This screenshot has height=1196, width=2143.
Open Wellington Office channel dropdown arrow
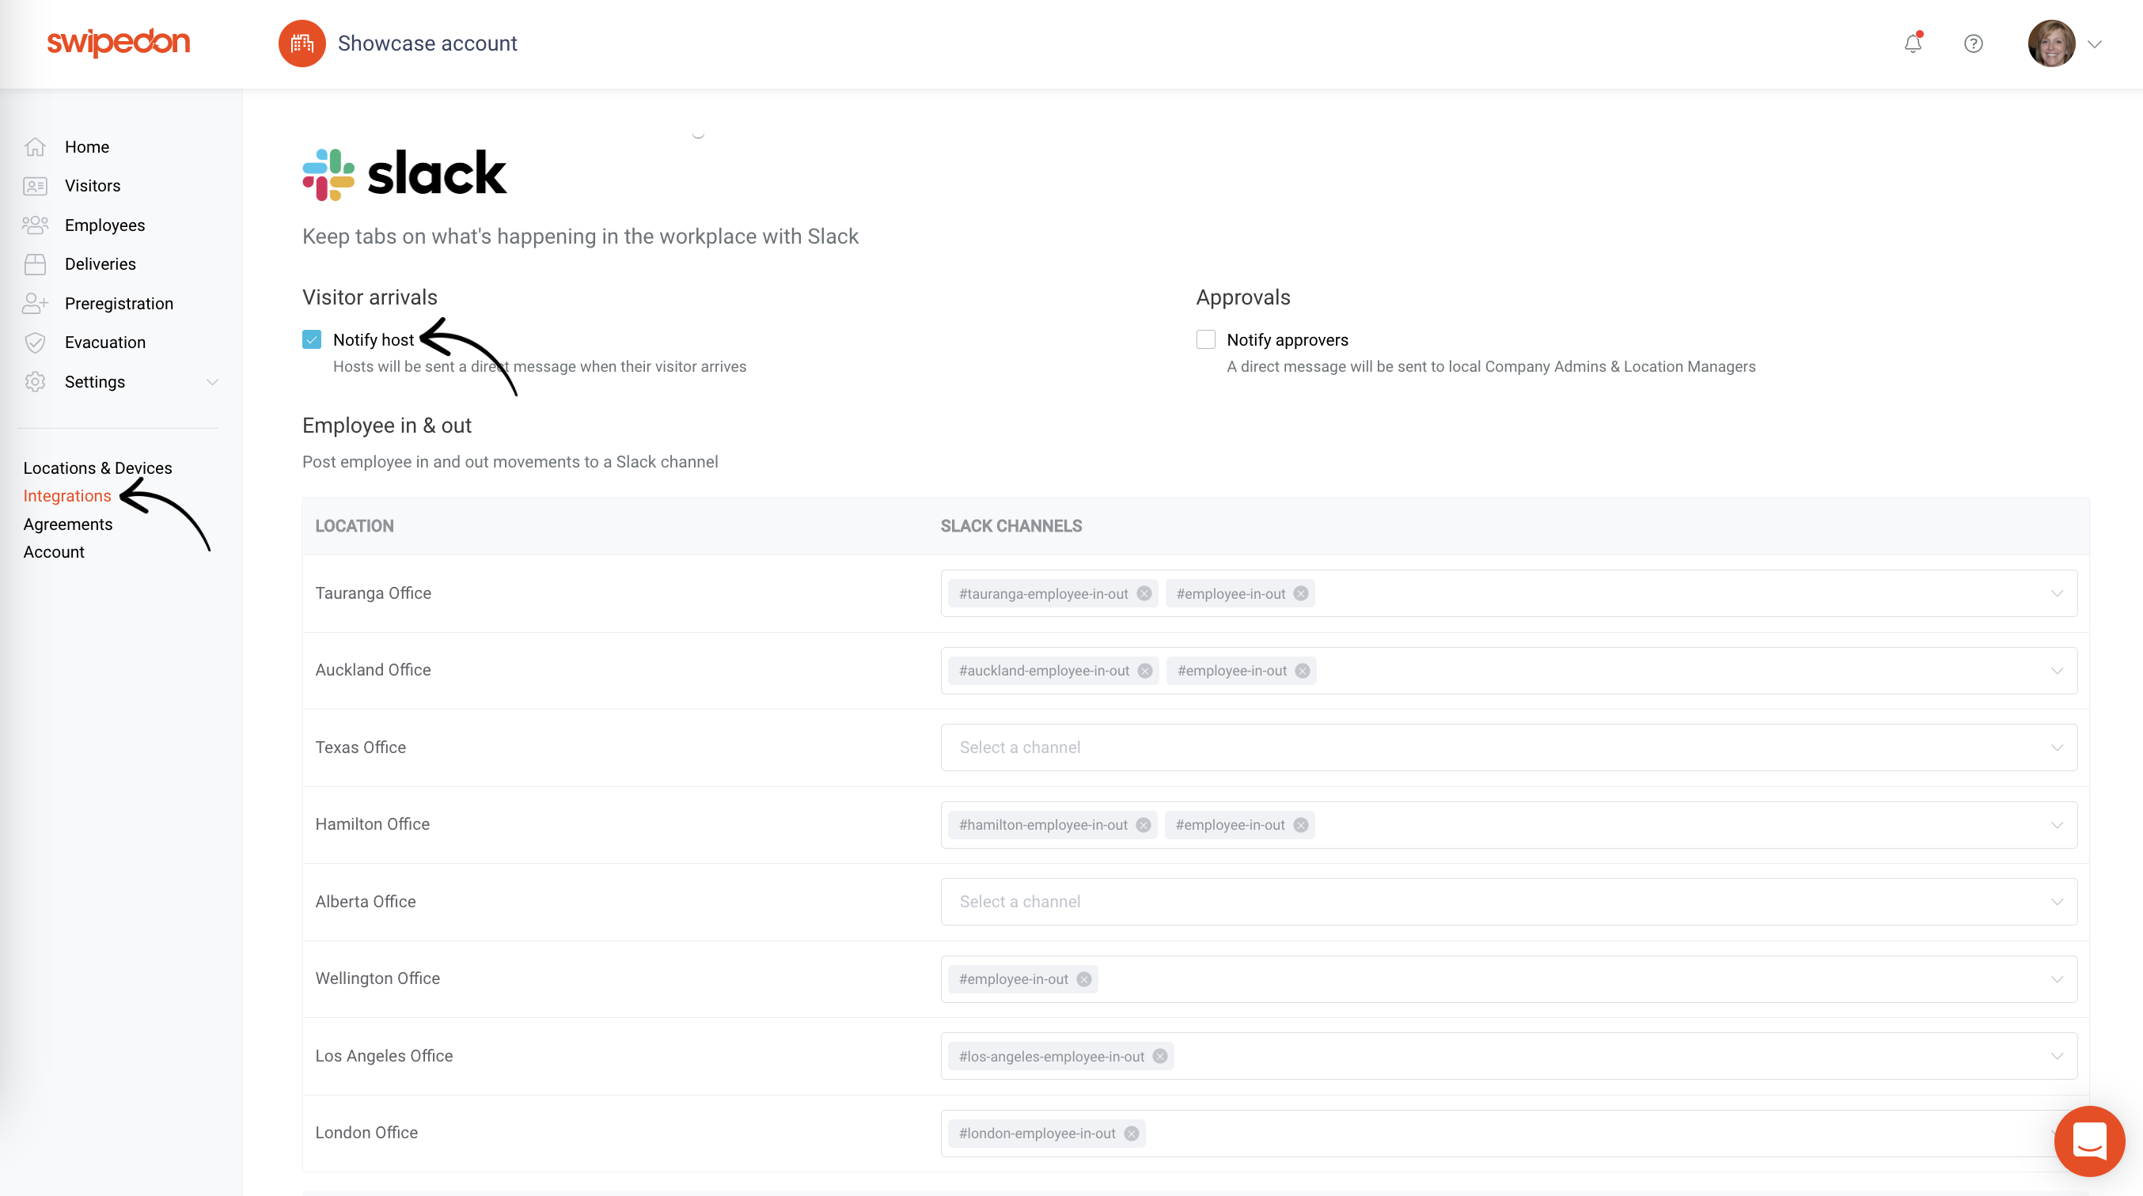(x=2057, y=979)
